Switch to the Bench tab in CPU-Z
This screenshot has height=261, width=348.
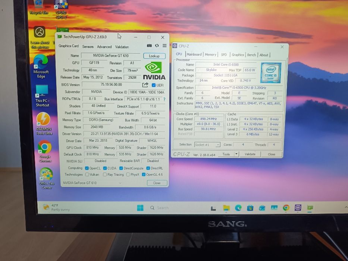click(251, 55)
